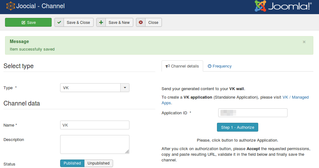Image resolution: width=319 pixels, height=168 pixels.
Task: Click the green Save button
Action: pos(28,22)
